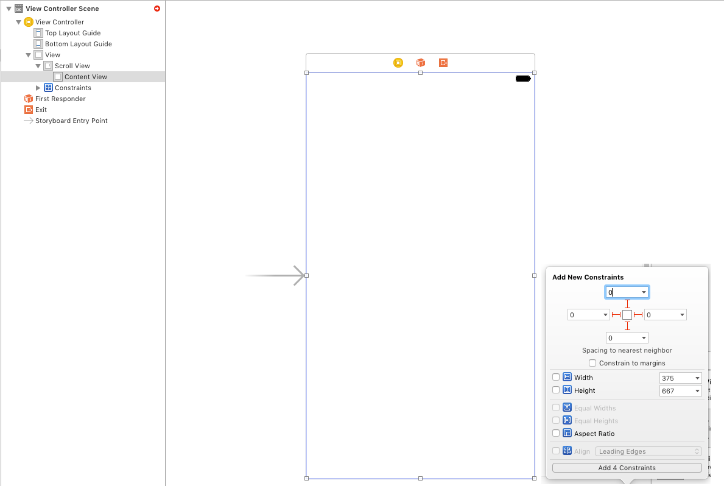Check the Width constraint checkbox
This screenshot has height=486, width=724.
point(556,376)
